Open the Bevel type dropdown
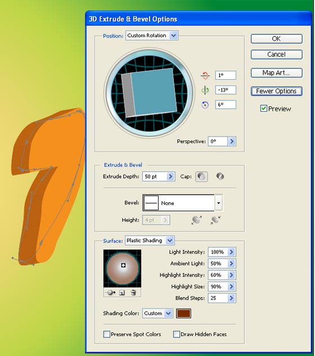315x356 pixels. point(219,203)
